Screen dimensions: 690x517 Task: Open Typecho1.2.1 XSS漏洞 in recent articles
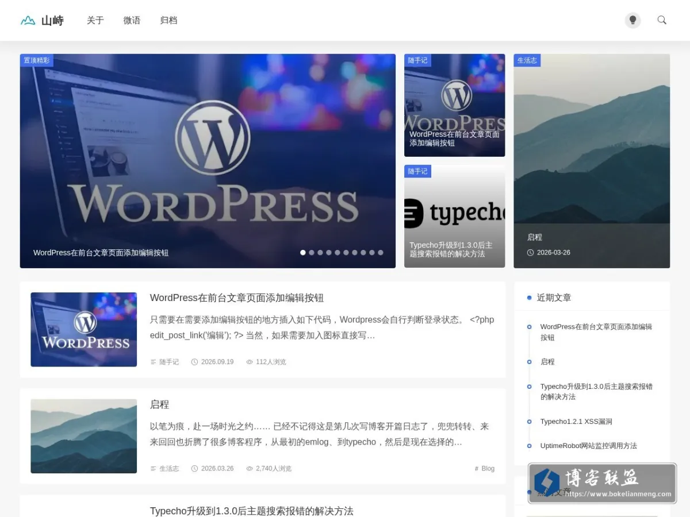point(576,422)
